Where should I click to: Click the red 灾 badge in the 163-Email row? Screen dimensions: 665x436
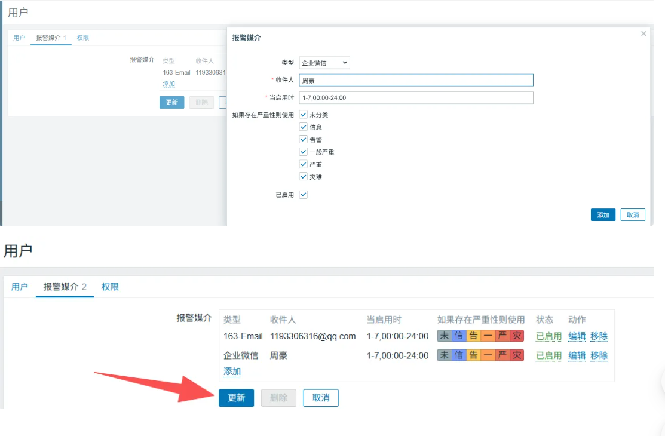pos(517,336)
